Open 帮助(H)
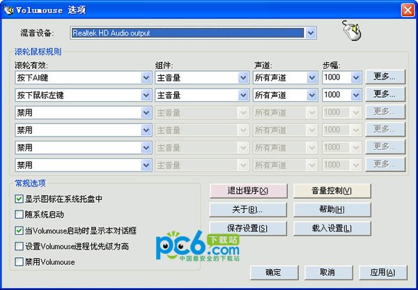The image size is (418, 290). pyautogui.click(x=332, y=210)
